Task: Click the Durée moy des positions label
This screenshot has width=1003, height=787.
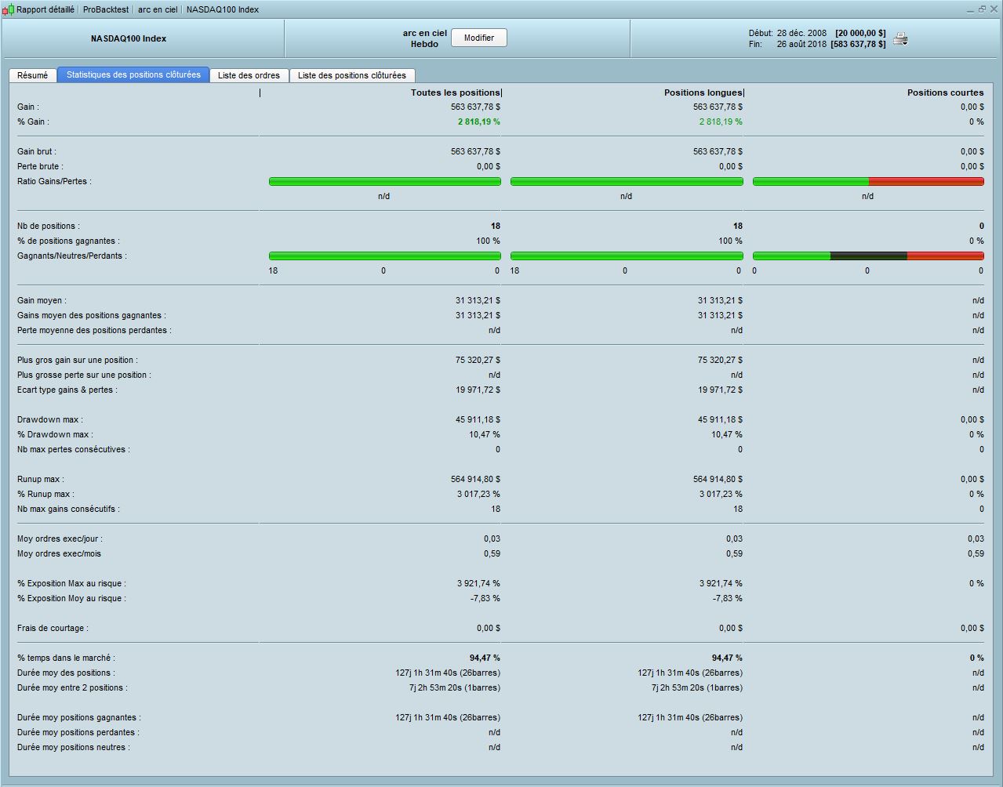Action: [x=66, y=673]
